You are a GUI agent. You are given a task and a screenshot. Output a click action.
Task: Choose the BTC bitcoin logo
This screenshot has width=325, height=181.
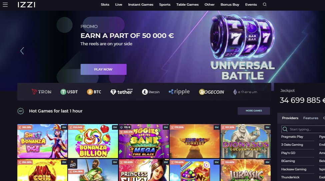[94, 91]
